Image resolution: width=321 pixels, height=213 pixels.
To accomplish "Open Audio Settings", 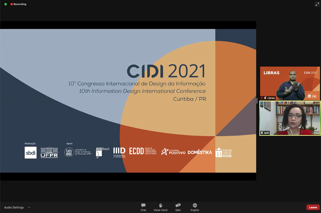I will [14, 207].
